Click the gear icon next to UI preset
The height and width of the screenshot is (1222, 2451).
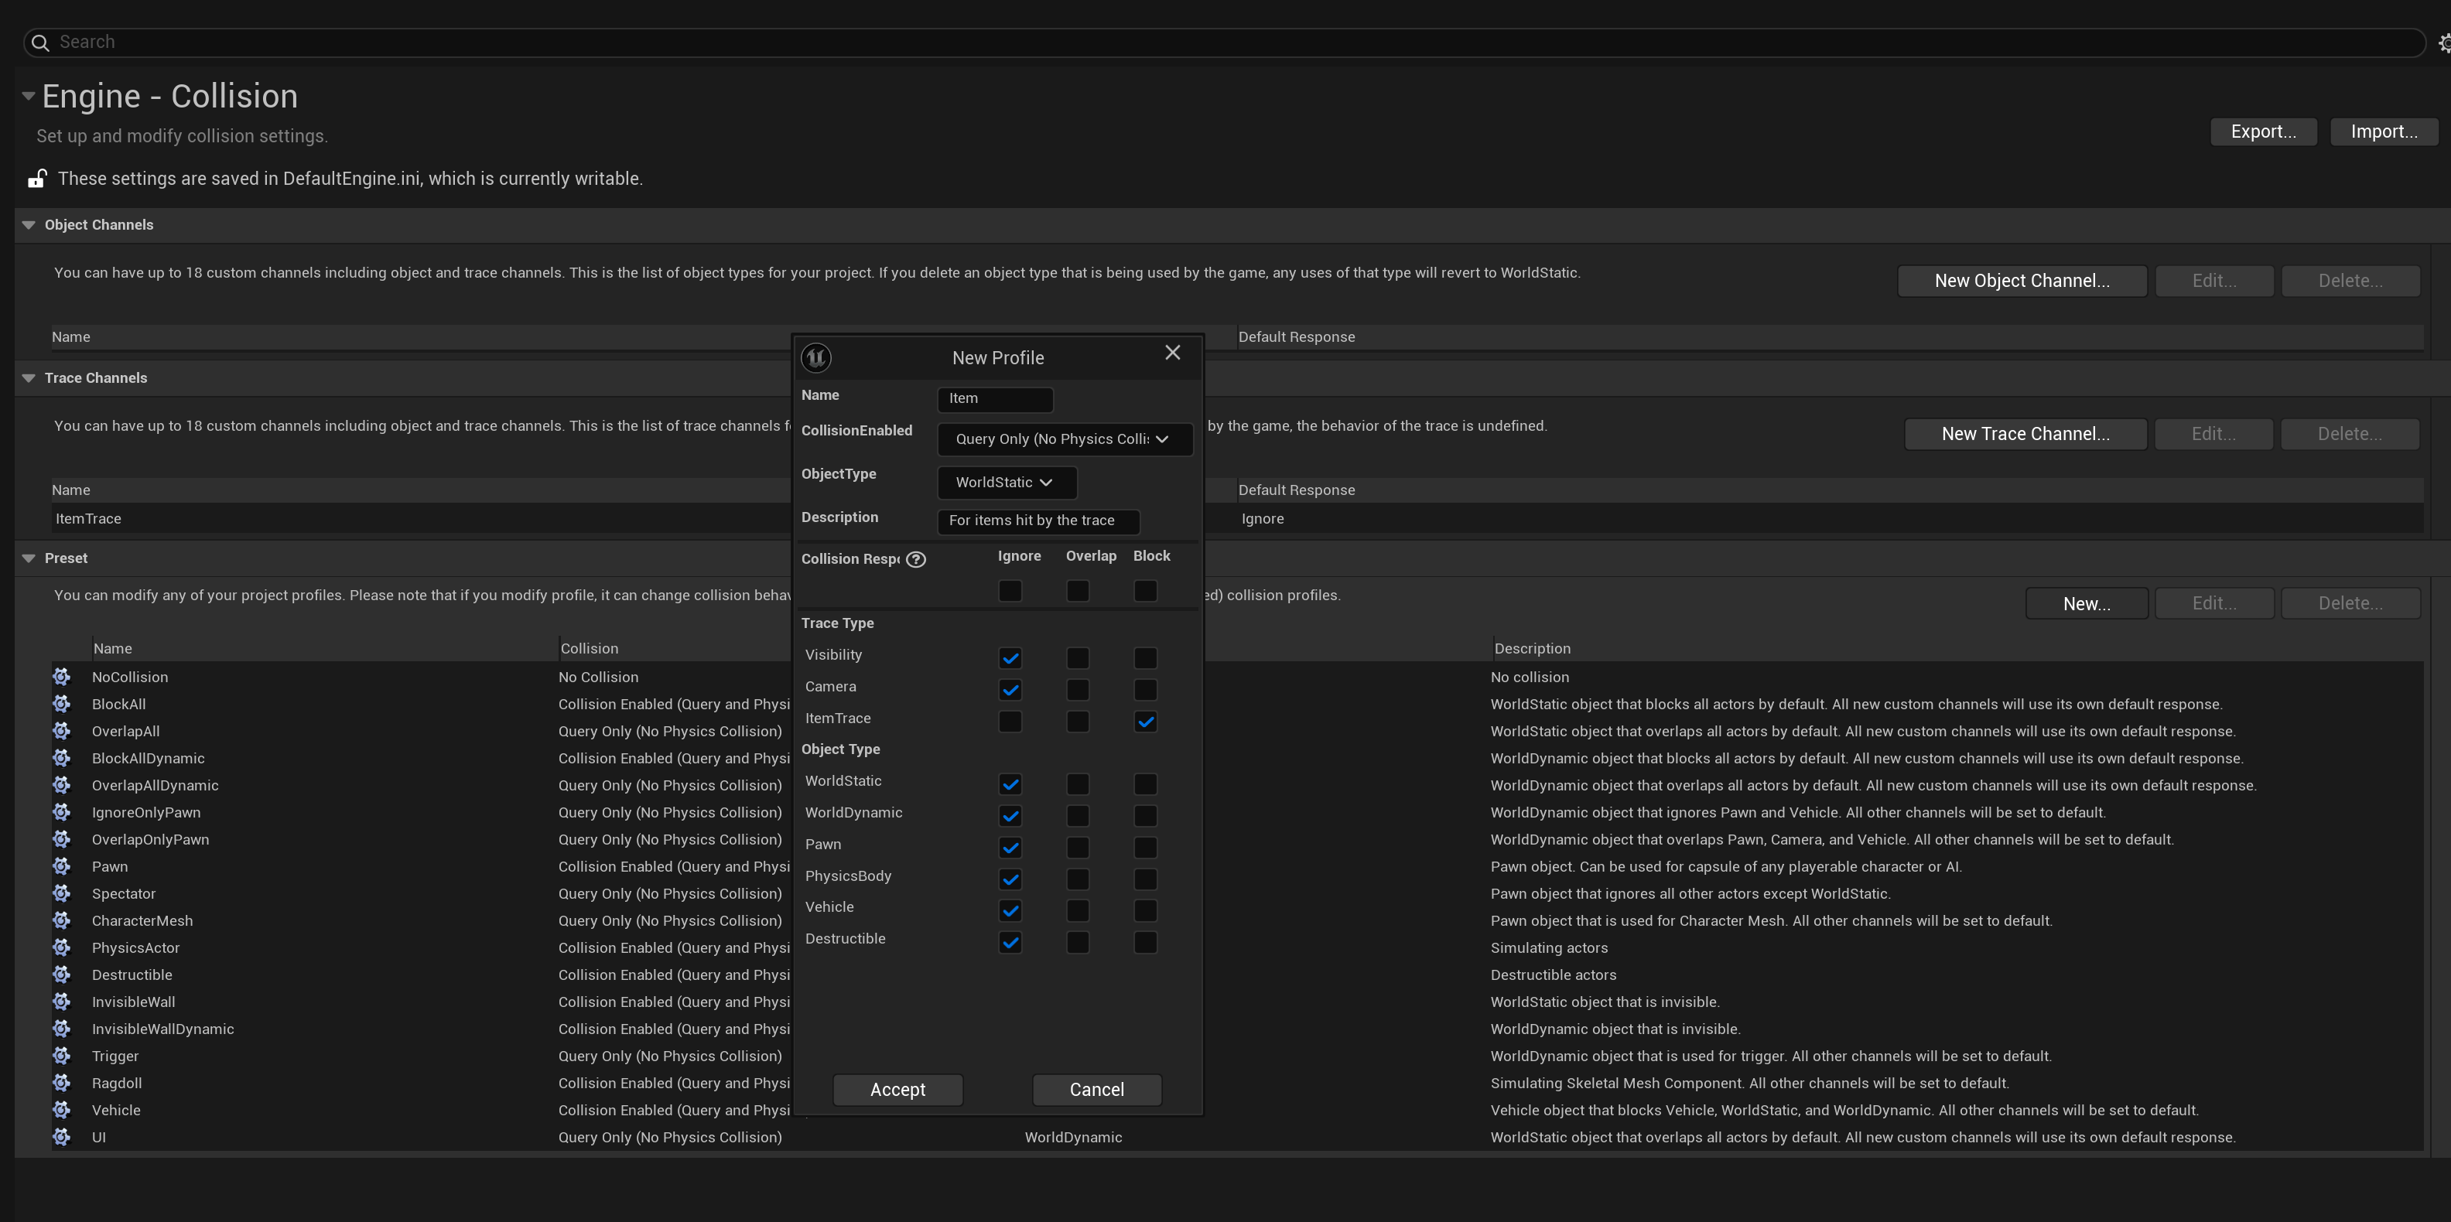pos(62,1138)
